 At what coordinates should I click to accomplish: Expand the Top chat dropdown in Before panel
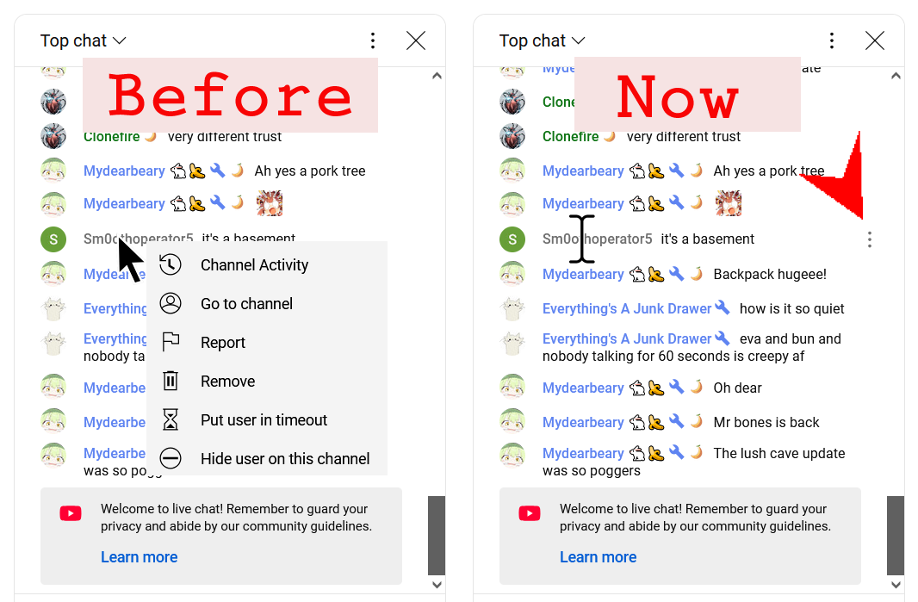84,40
